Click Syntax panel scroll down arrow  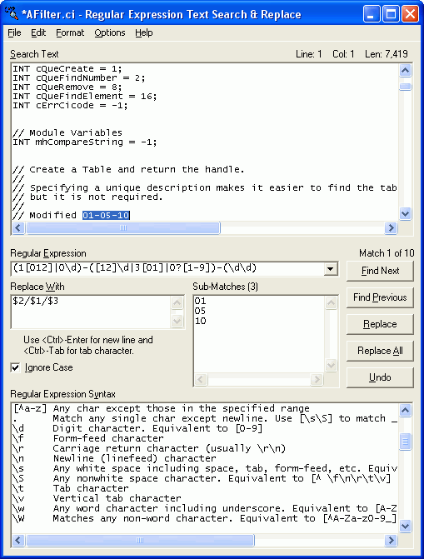click(x=405, y=526)
